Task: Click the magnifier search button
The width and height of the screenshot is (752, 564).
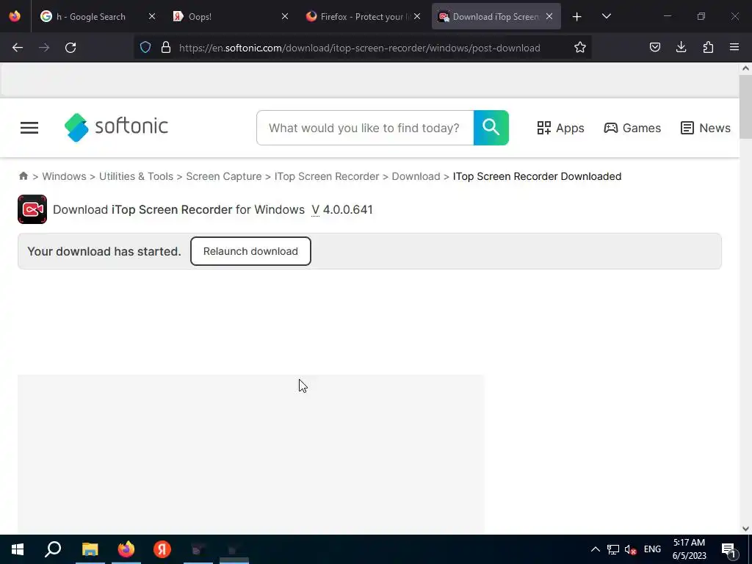Action: tap(491, 128)
